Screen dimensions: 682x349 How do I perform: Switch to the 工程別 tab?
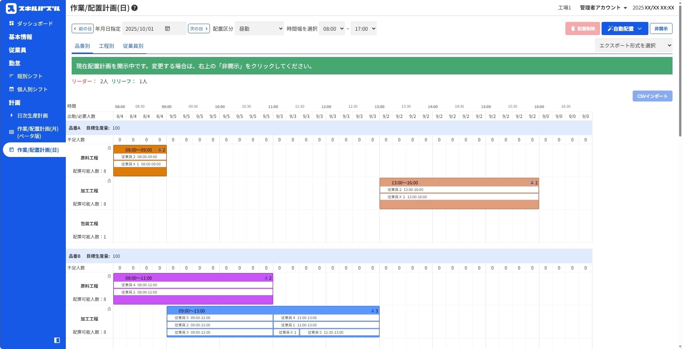[106, 46]
